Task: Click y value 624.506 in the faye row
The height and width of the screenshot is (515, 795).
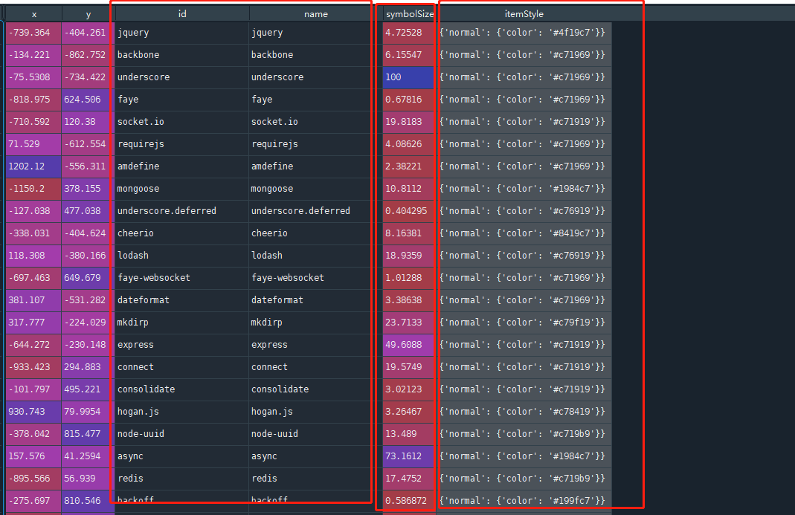Action: 88,100
